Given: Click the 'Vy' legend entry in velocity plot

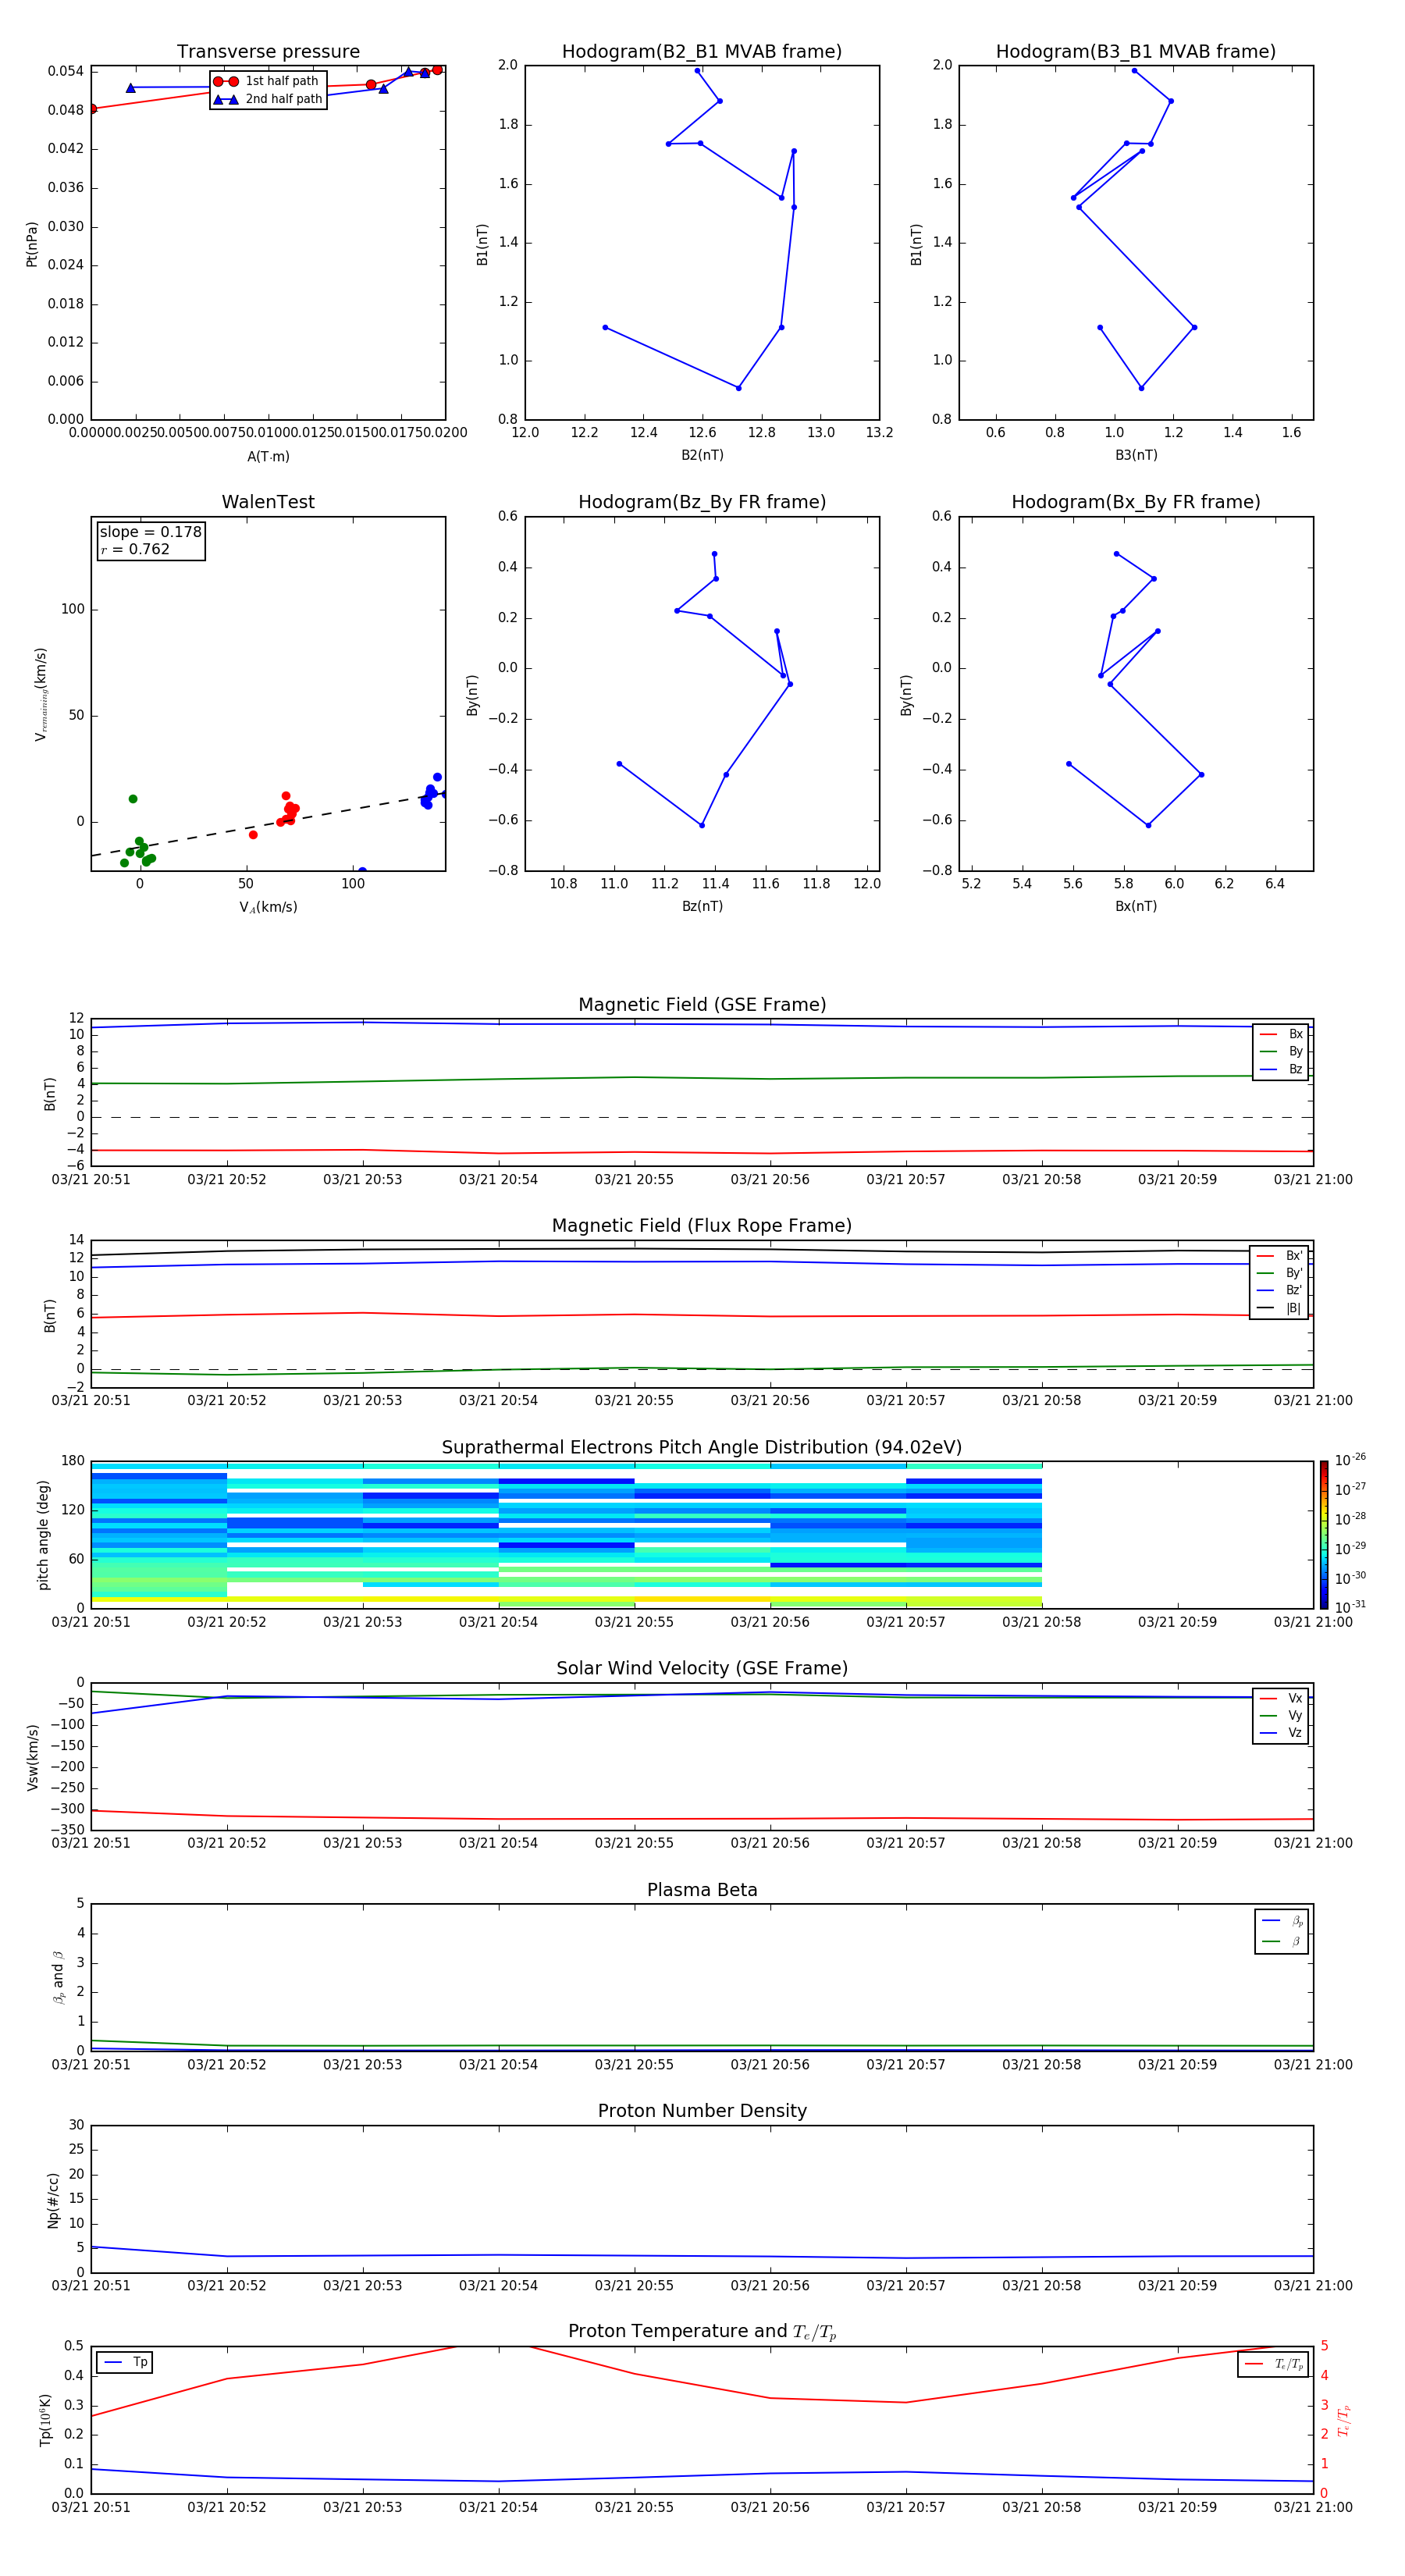Looking at the screenshot, I should coord(1281,1715).
